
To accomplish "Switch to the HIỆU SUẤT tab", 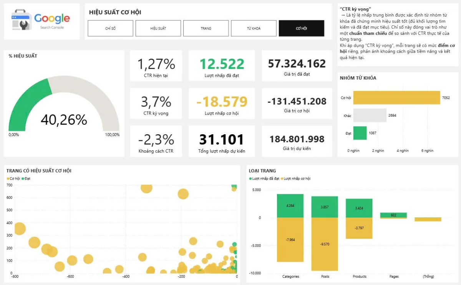I will [158, 28].
